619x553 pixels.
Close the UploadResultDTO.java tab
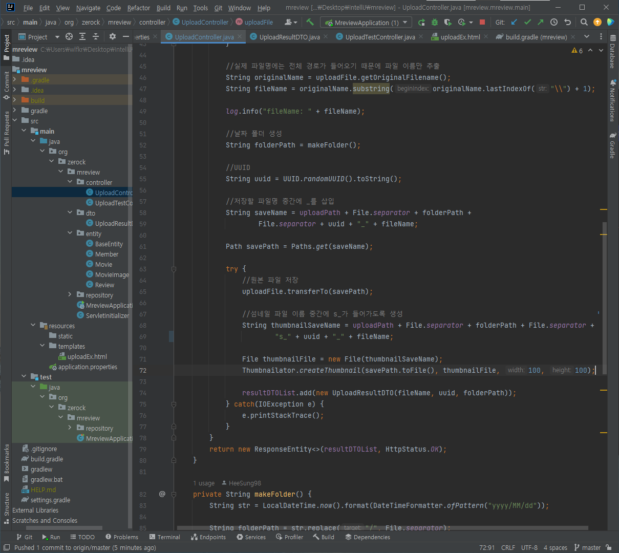(x=326, y=37)
